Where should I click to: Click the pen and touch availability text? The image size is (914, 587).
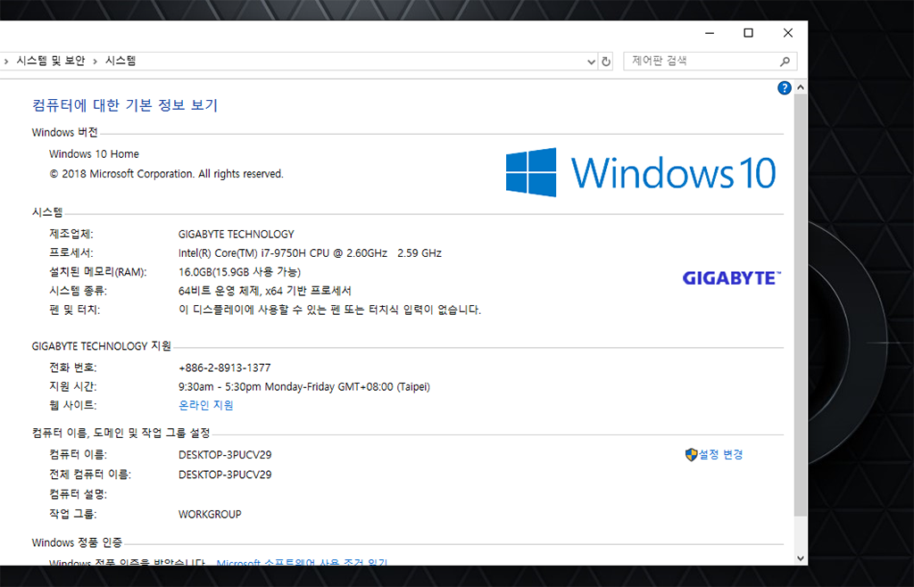point(329,310)
